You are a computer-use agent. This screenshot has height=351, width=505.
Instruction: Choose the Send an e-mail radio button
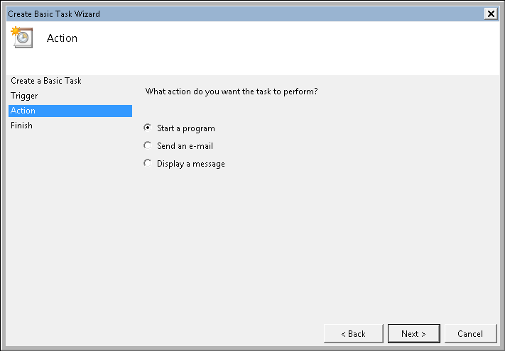[x=147, y=145]
